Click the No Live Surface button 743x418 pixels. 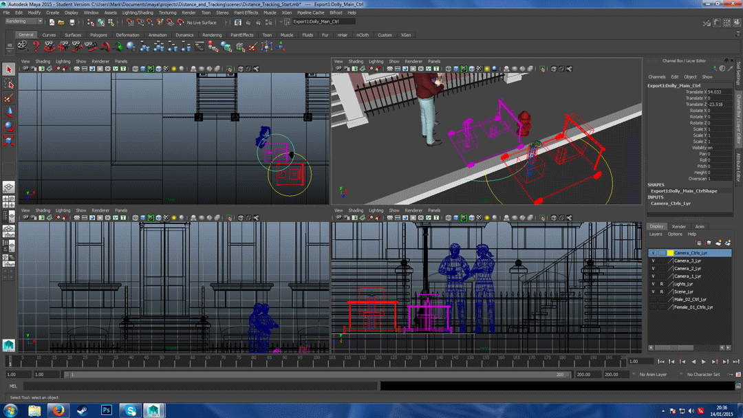[201, 21]
